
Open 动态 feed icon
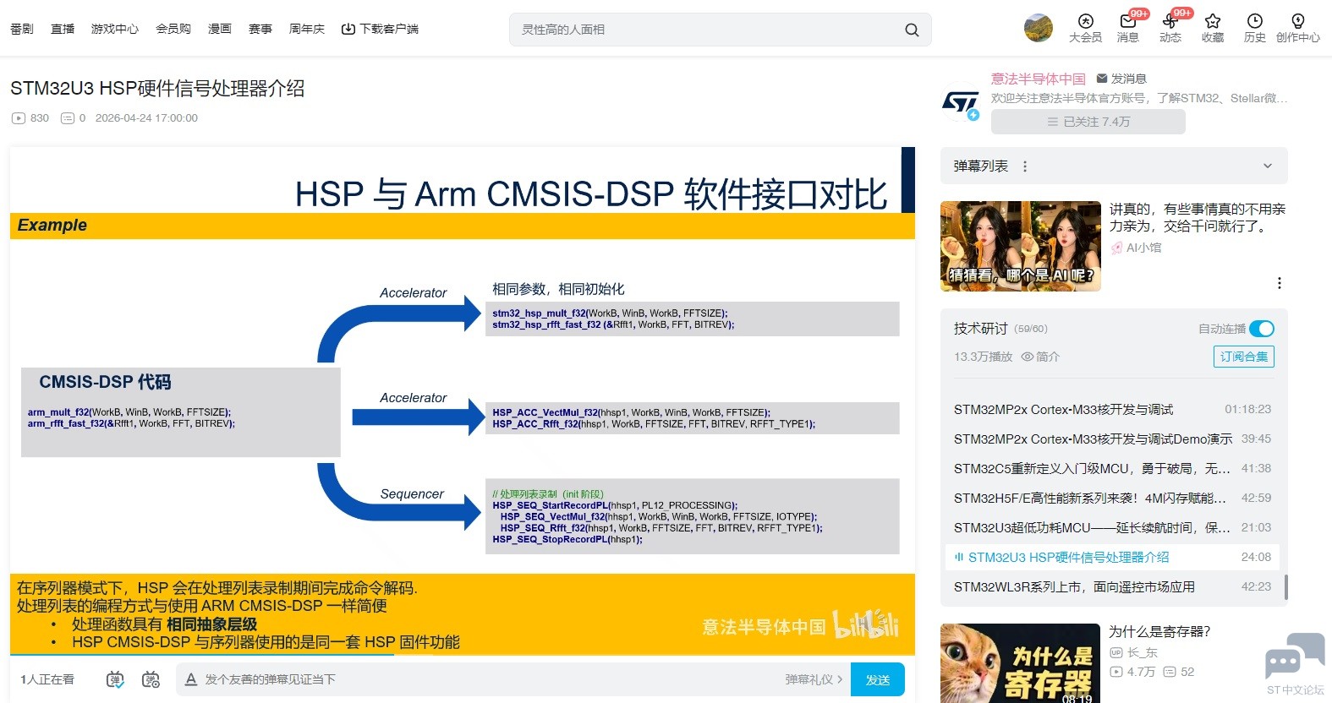click(1170, 28)
